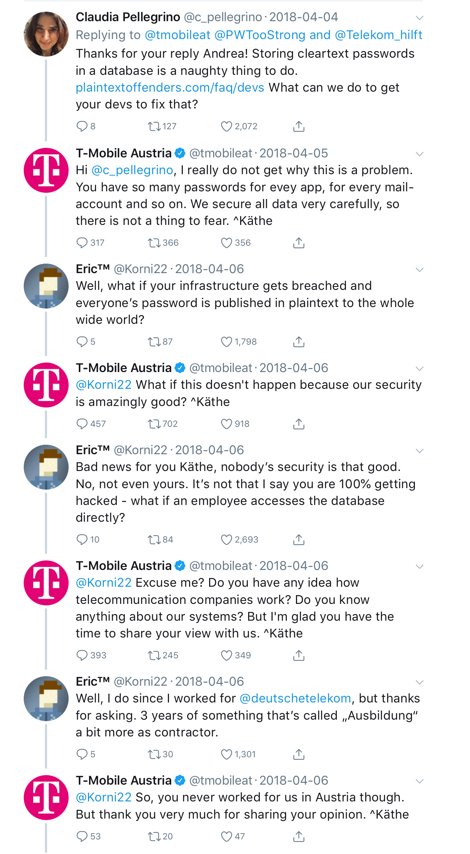The image size is (470, 854).
Task: Like the last T-Mobile tweet with 47 likes
Action: coord(226,836)
